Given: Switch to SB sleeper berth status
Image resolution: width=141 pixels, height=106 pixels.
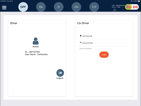Looking at the screenshot, I should click(41, 7).
